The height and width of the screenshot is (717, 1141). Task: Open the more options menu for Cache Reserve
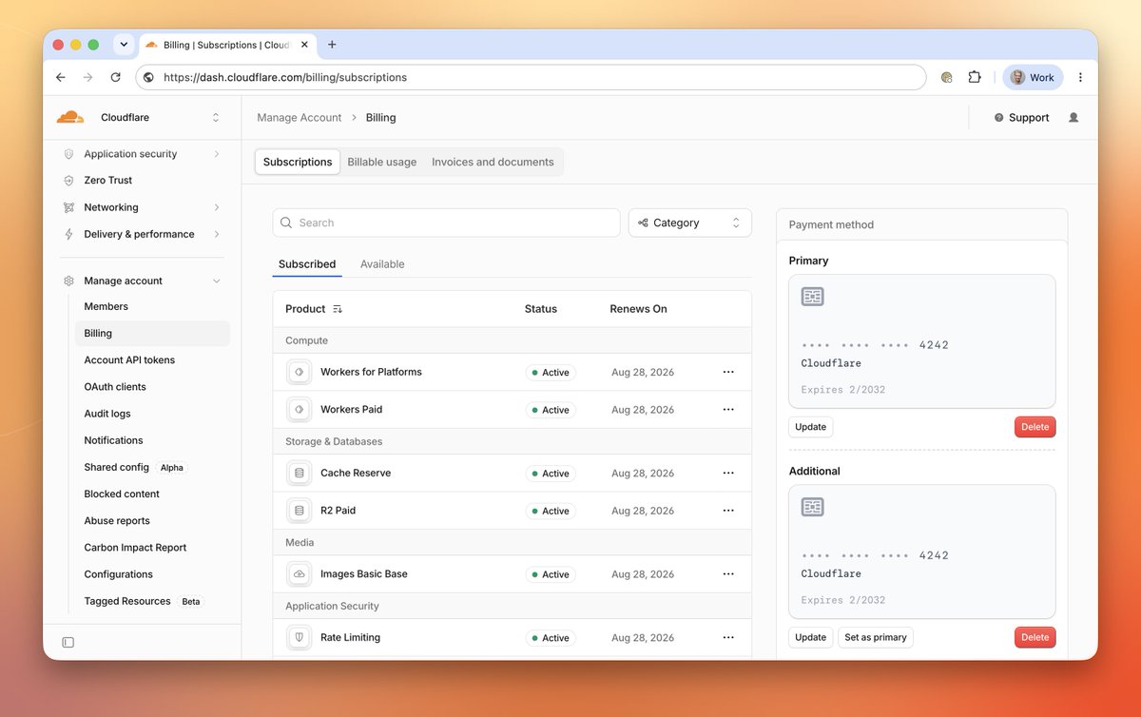click(x=728, y=473)
